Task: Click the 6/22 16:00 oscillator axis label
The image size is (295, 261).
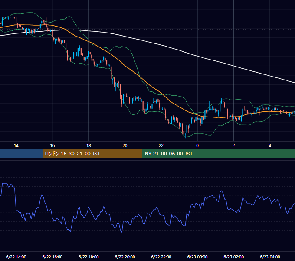Action: point(52,257)
